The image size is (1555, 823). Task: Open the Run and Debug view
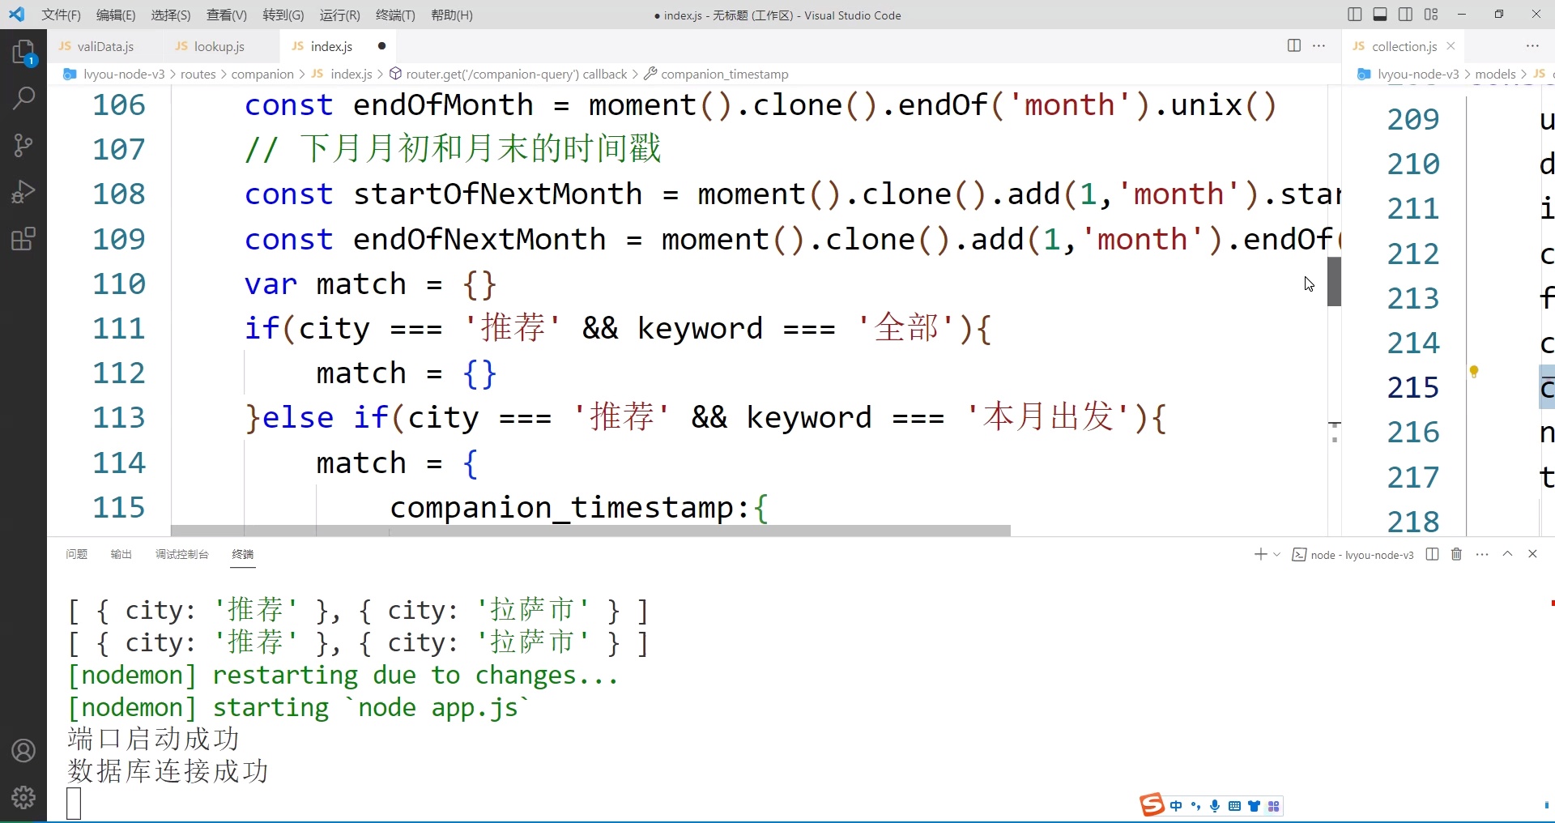(23, 191)
